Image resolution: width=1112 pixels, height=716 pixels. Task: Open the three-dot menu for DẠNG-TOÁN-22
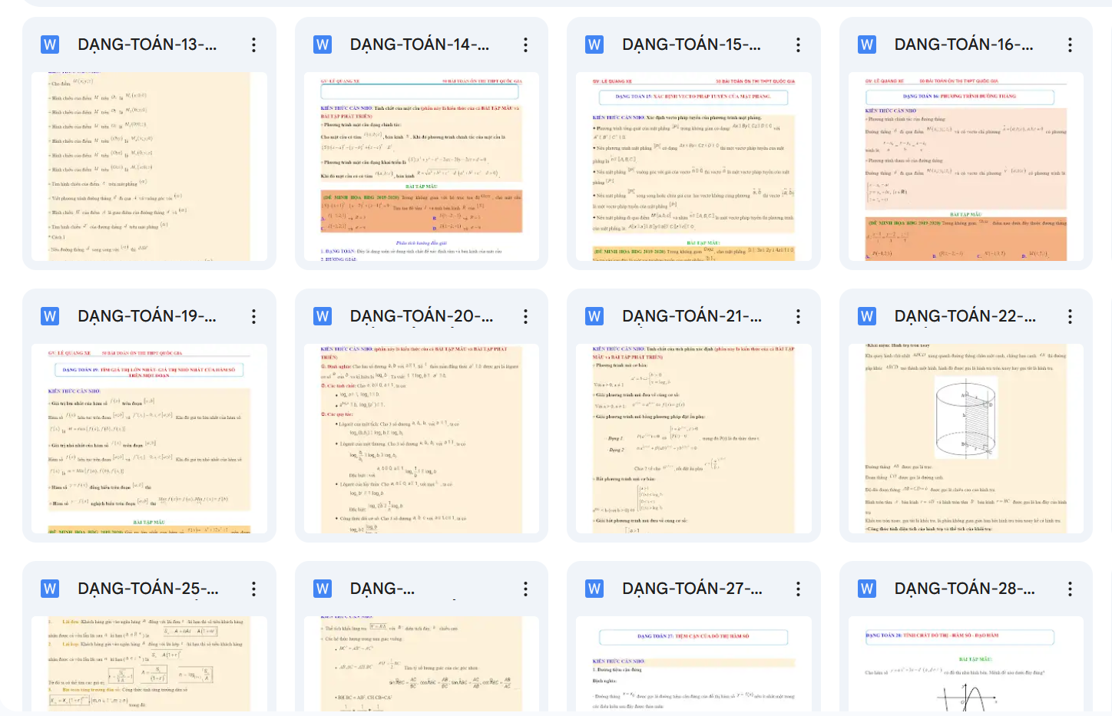(1070, 317)
